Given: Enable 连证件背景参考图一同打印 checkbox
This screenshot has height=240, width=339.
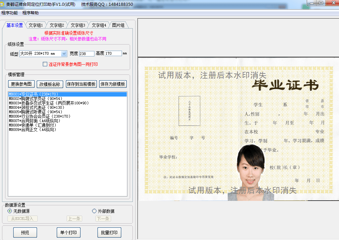Looking at the screenshot, I should tap(45, 64).
